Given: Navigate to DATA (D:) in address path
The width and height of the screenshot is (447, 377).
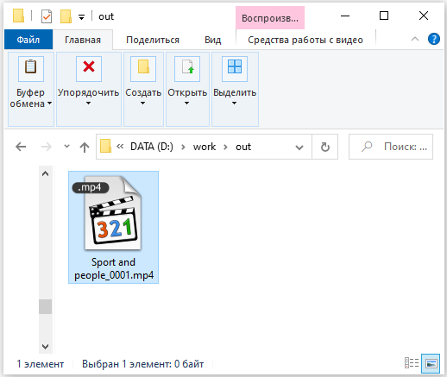Looking at the screenshot, I should pos(152,147).
